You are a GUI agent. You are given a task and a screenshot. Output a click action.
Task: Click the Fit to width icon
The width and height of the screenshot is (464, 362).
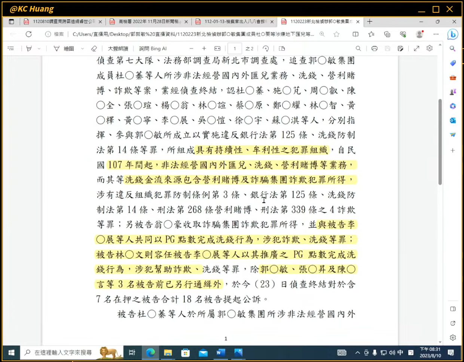pos(217,49)
